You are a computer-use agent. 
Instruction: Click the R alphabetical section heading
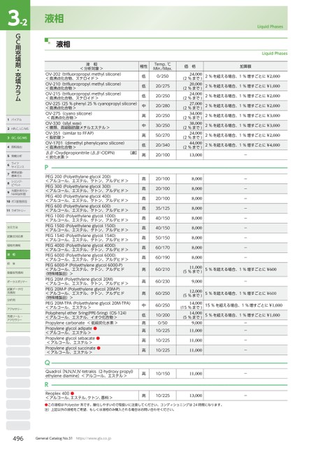click(x=47, y=384)
